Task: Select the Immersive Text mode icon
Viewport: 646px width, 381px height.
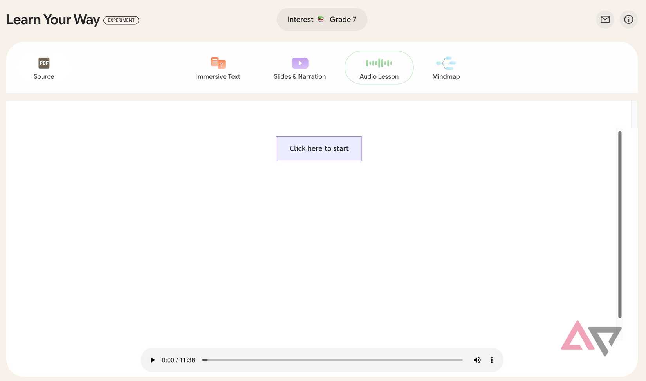Action: (218, 63)
